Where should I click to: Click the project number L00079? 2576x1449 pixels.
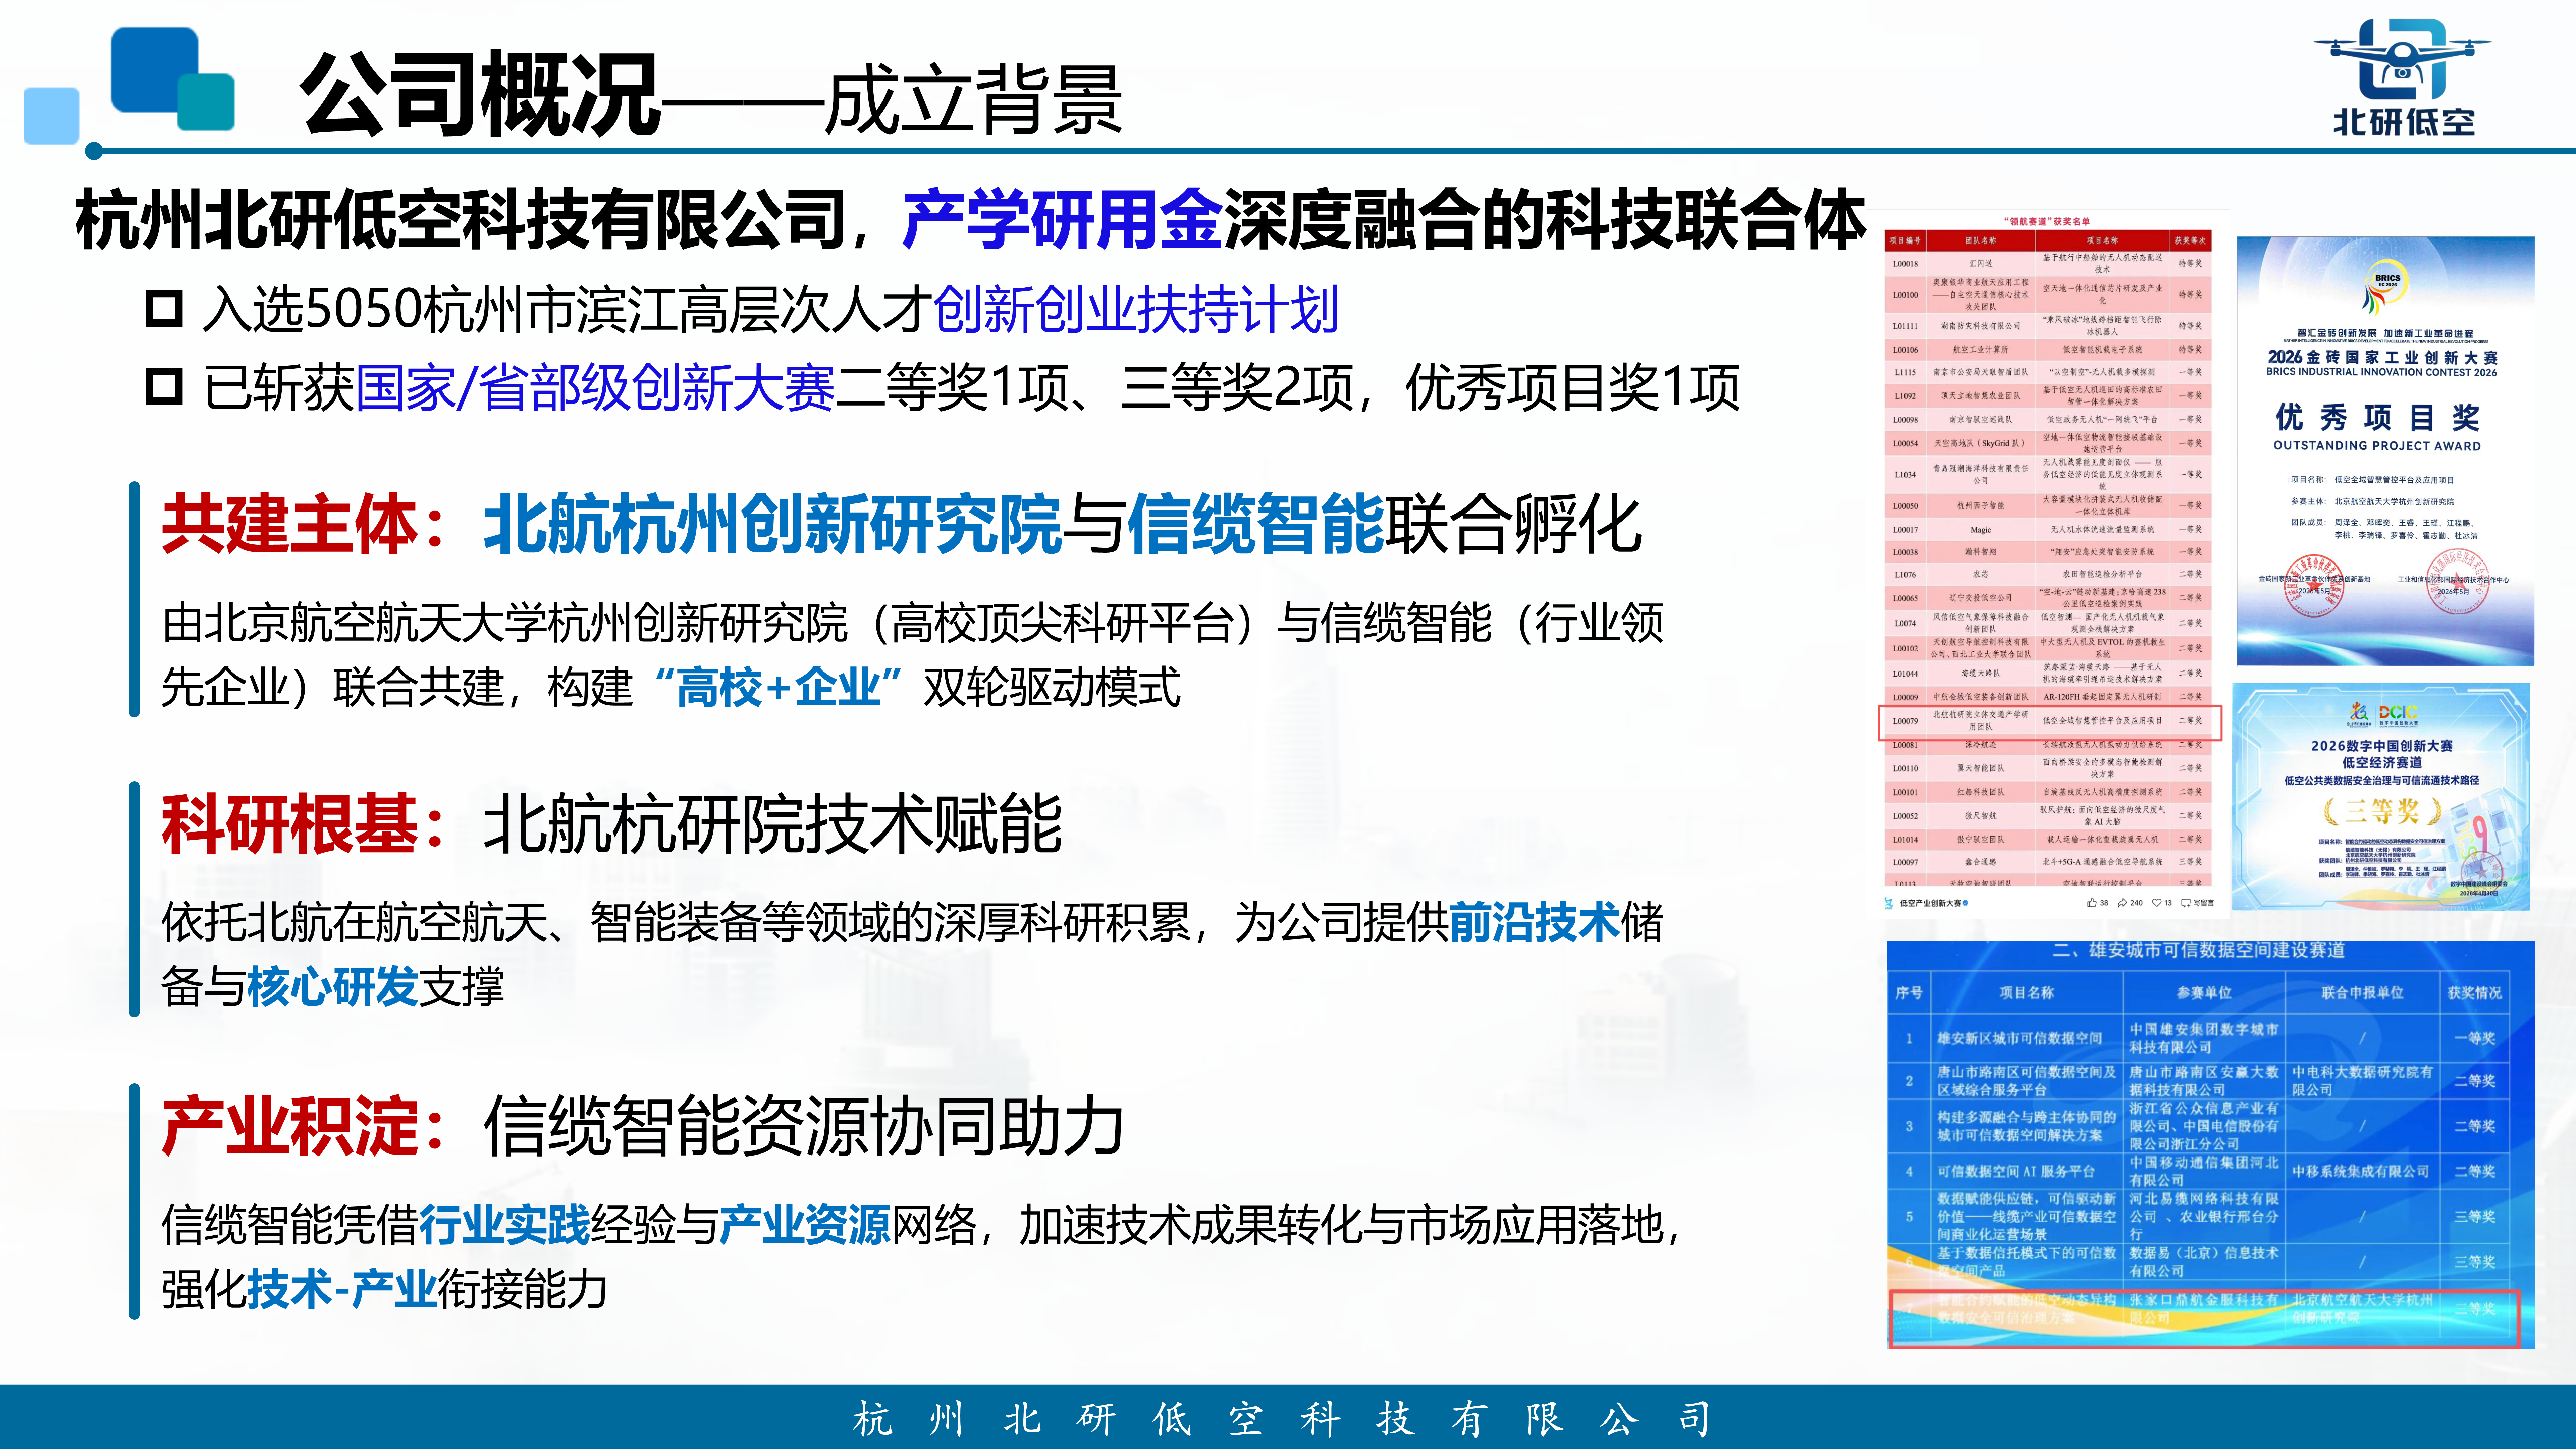coord(1905,721)
